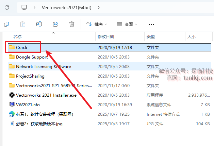Image resolution: width=214 pixels, height=146 pixels.
Task: Click 应用程序 type cell
Action: pyautogui.click(x=155, y=95)
